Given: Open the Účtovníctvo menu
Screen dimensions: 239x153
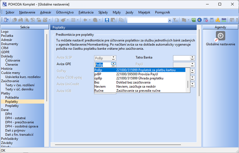Looking at the screenshot, I should pyautogui.click(x=65, y=12).
